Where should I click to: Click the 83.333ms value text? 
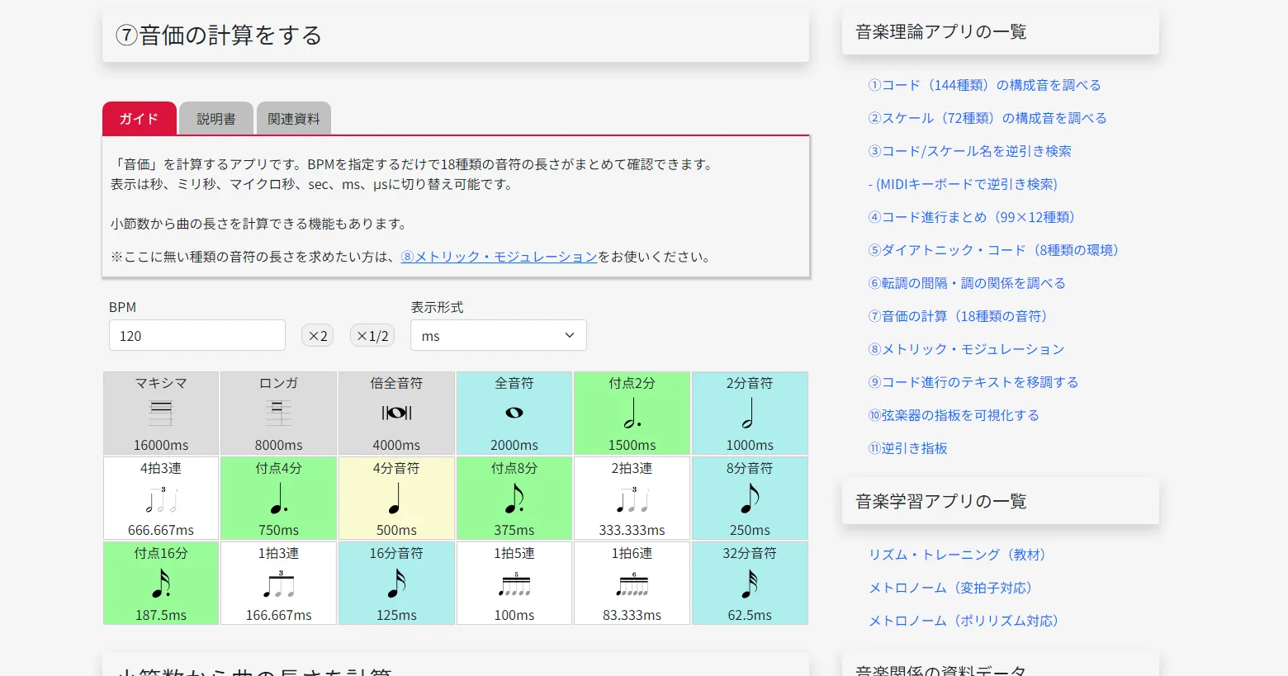pyautogui.click(x=632, y=615)
